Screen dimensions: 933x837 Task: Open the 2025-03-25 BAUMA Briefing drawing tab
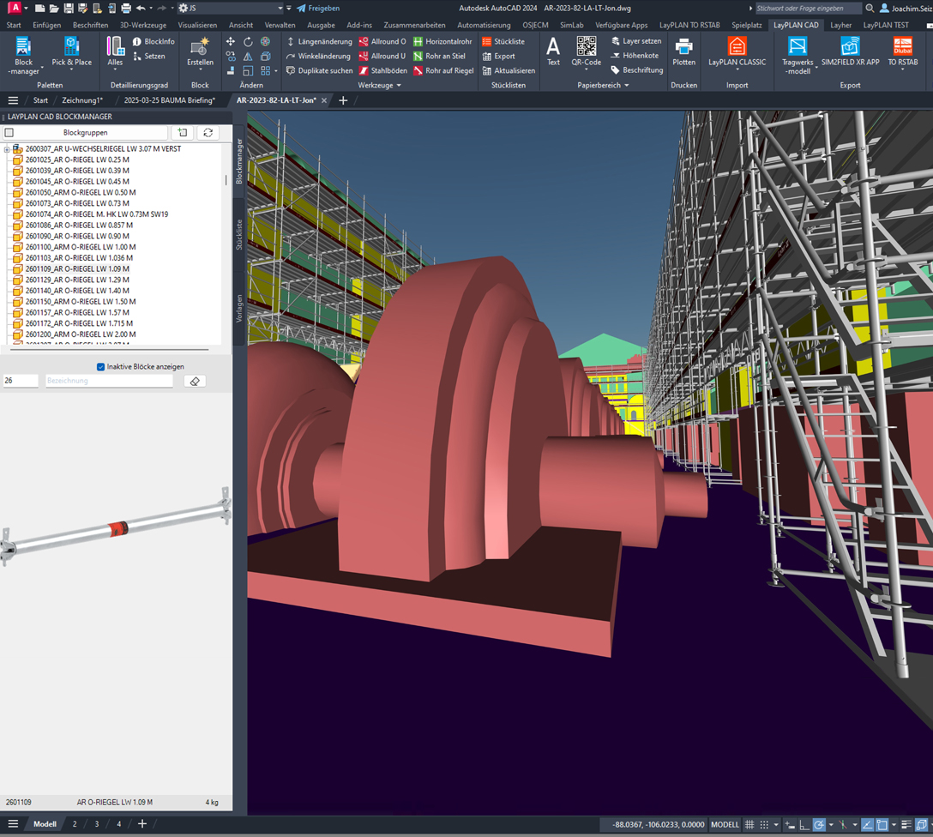click(x=169, y=100)
